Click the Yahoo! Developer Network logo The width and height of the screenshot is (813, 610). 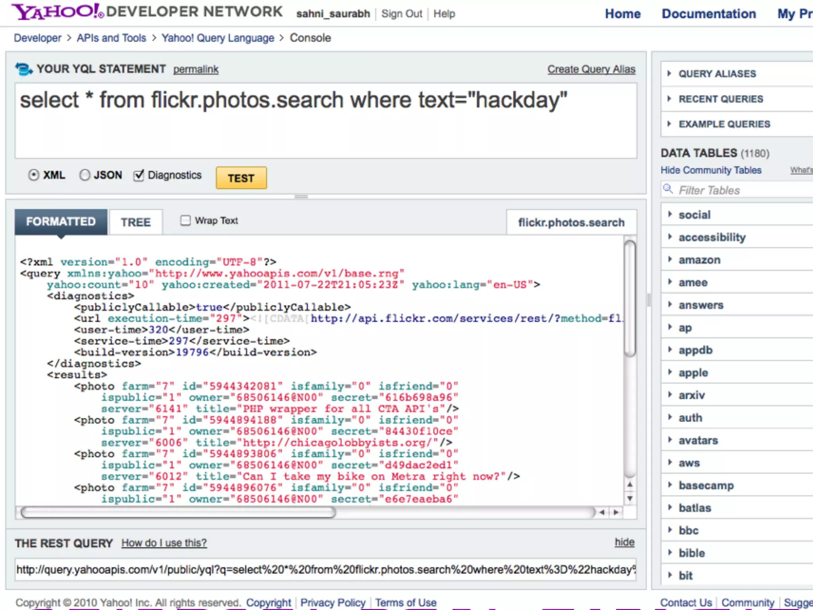tap(147, 12)
